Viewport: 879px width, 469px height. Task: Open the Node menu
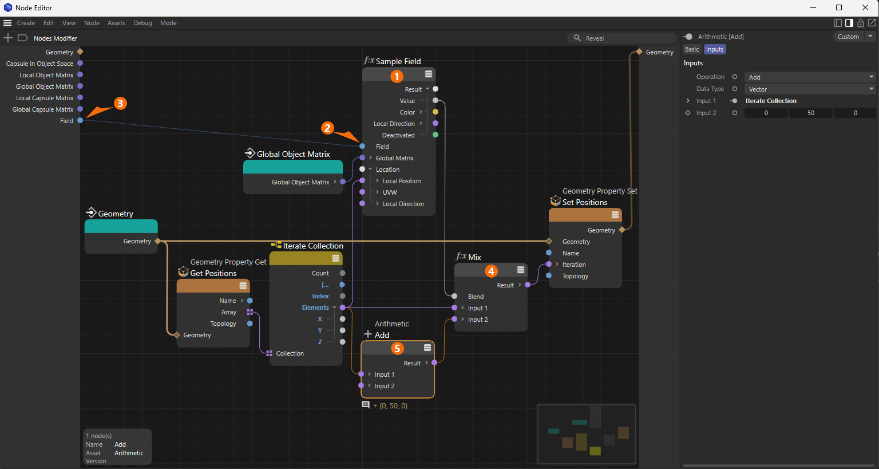(92, 23)
